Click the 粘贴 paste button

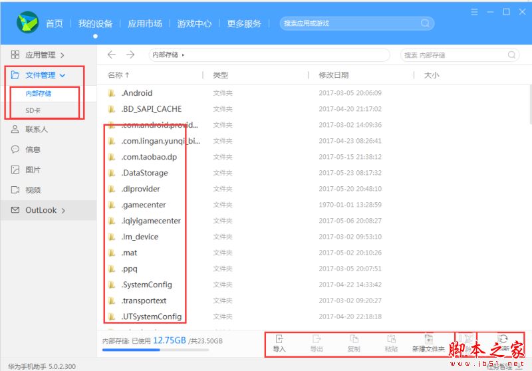click(x=391, y=343)
